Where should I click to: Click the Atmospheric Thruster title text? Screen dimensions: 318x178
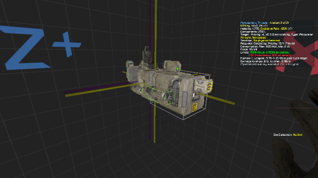254,23
